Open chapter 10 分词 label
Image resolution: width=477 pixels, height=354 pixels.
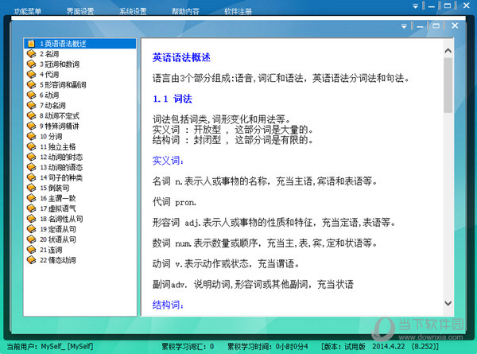pyautogui.click(x=51, y=136)
